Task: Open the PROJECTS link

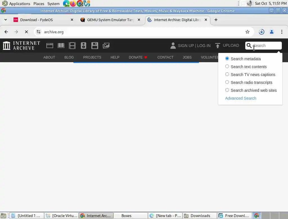Action: [92, 57]
